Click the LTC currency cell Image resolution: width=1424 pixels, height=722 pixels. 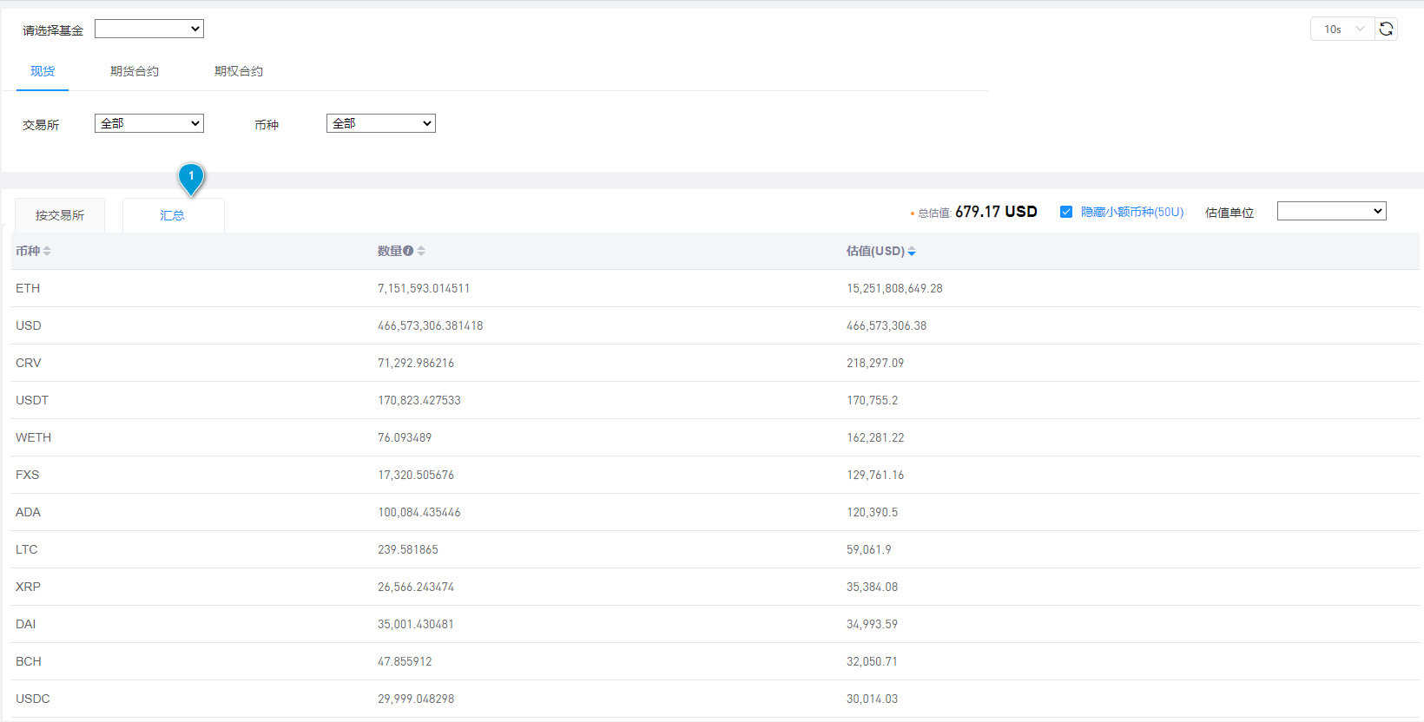27,549
